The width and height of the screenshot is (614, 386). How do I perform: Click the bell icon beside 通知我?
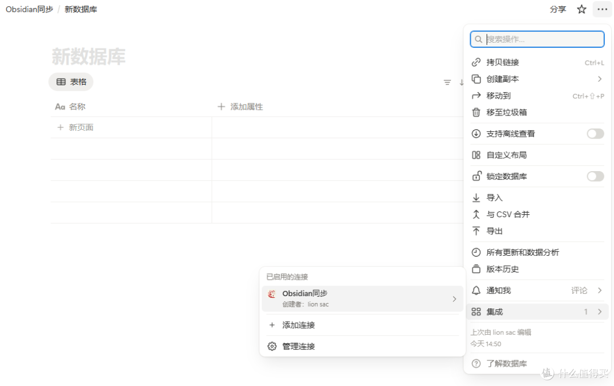click(476, 290)
